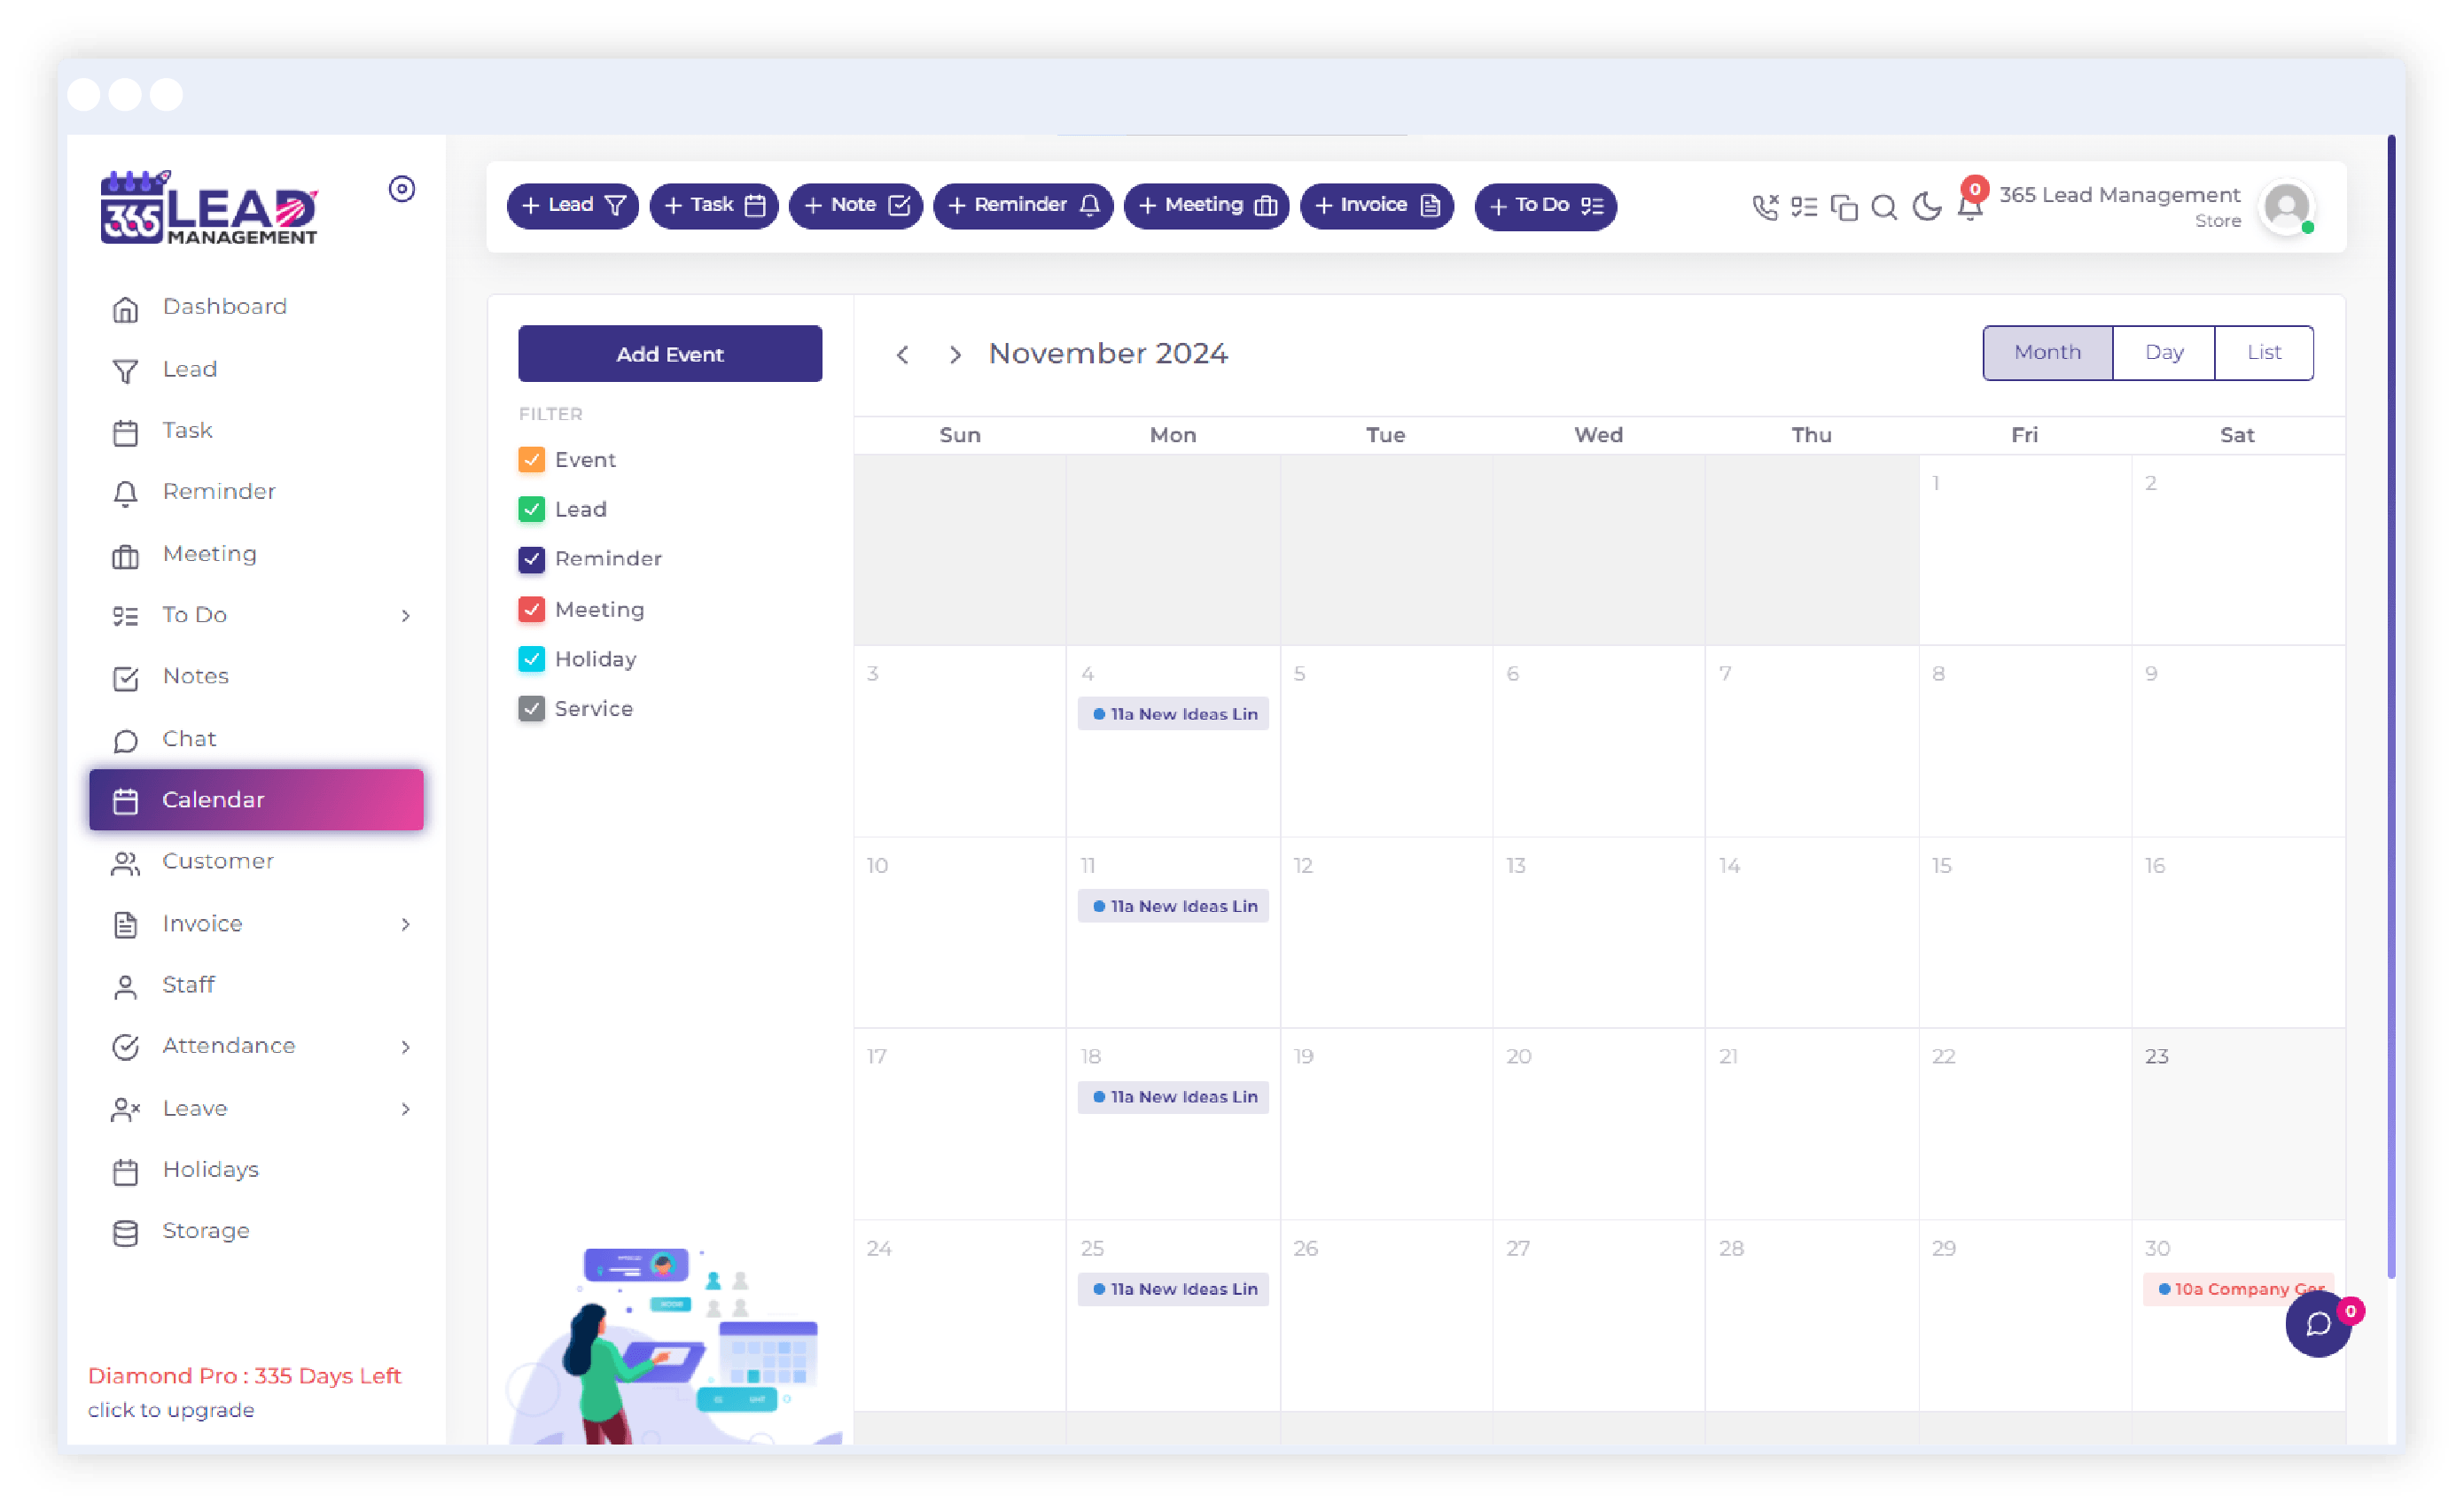The height and width of the screenshot is (1511, 2464).
Task: Open the Storage icon in sidebar
Action: 125,1229
